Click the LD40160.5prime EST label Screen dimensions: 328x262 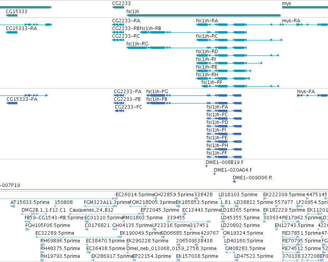tap(244, 241)
